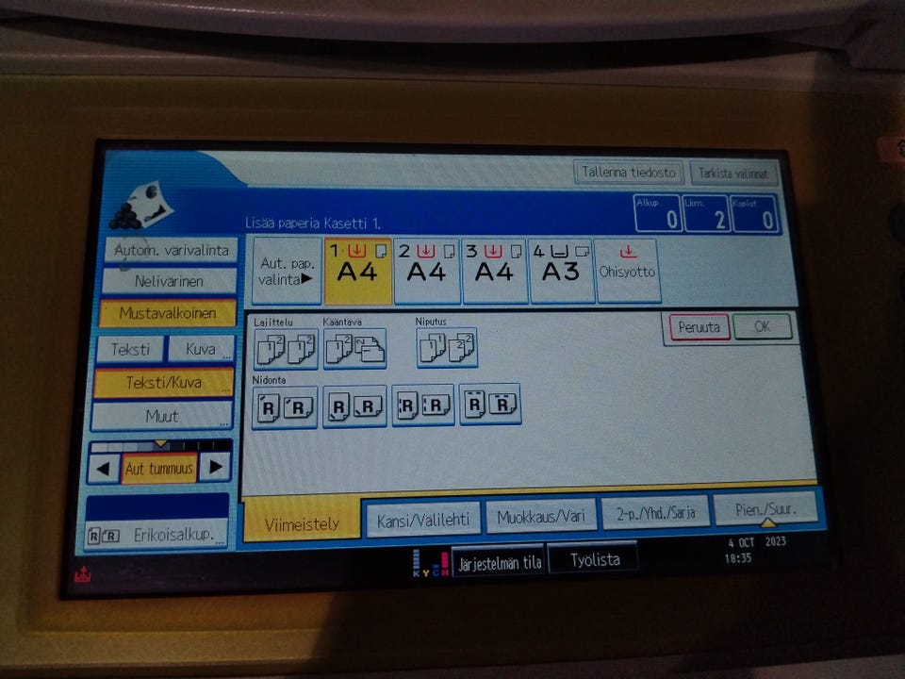This screenshot has width=905, height=679.
Task: Choose left two-staple option
Action: pos(423,406)
